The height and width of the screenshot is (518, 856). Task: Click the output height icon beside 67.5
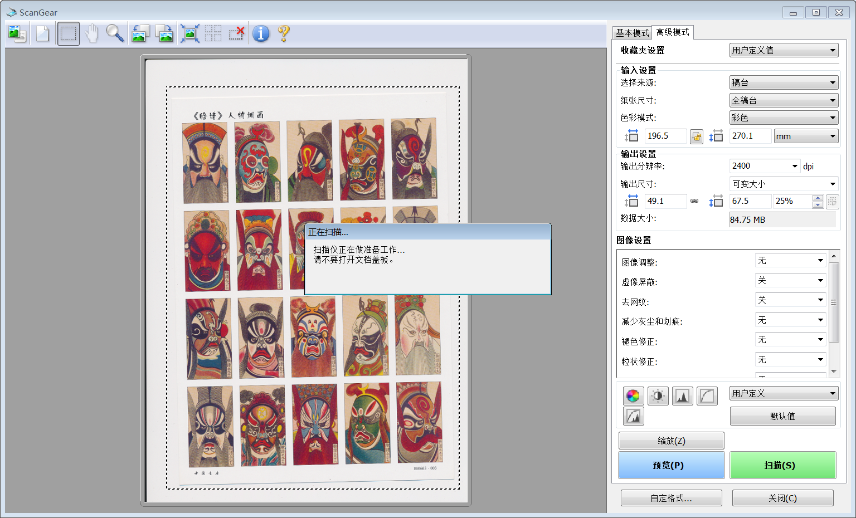click(716, 201)
